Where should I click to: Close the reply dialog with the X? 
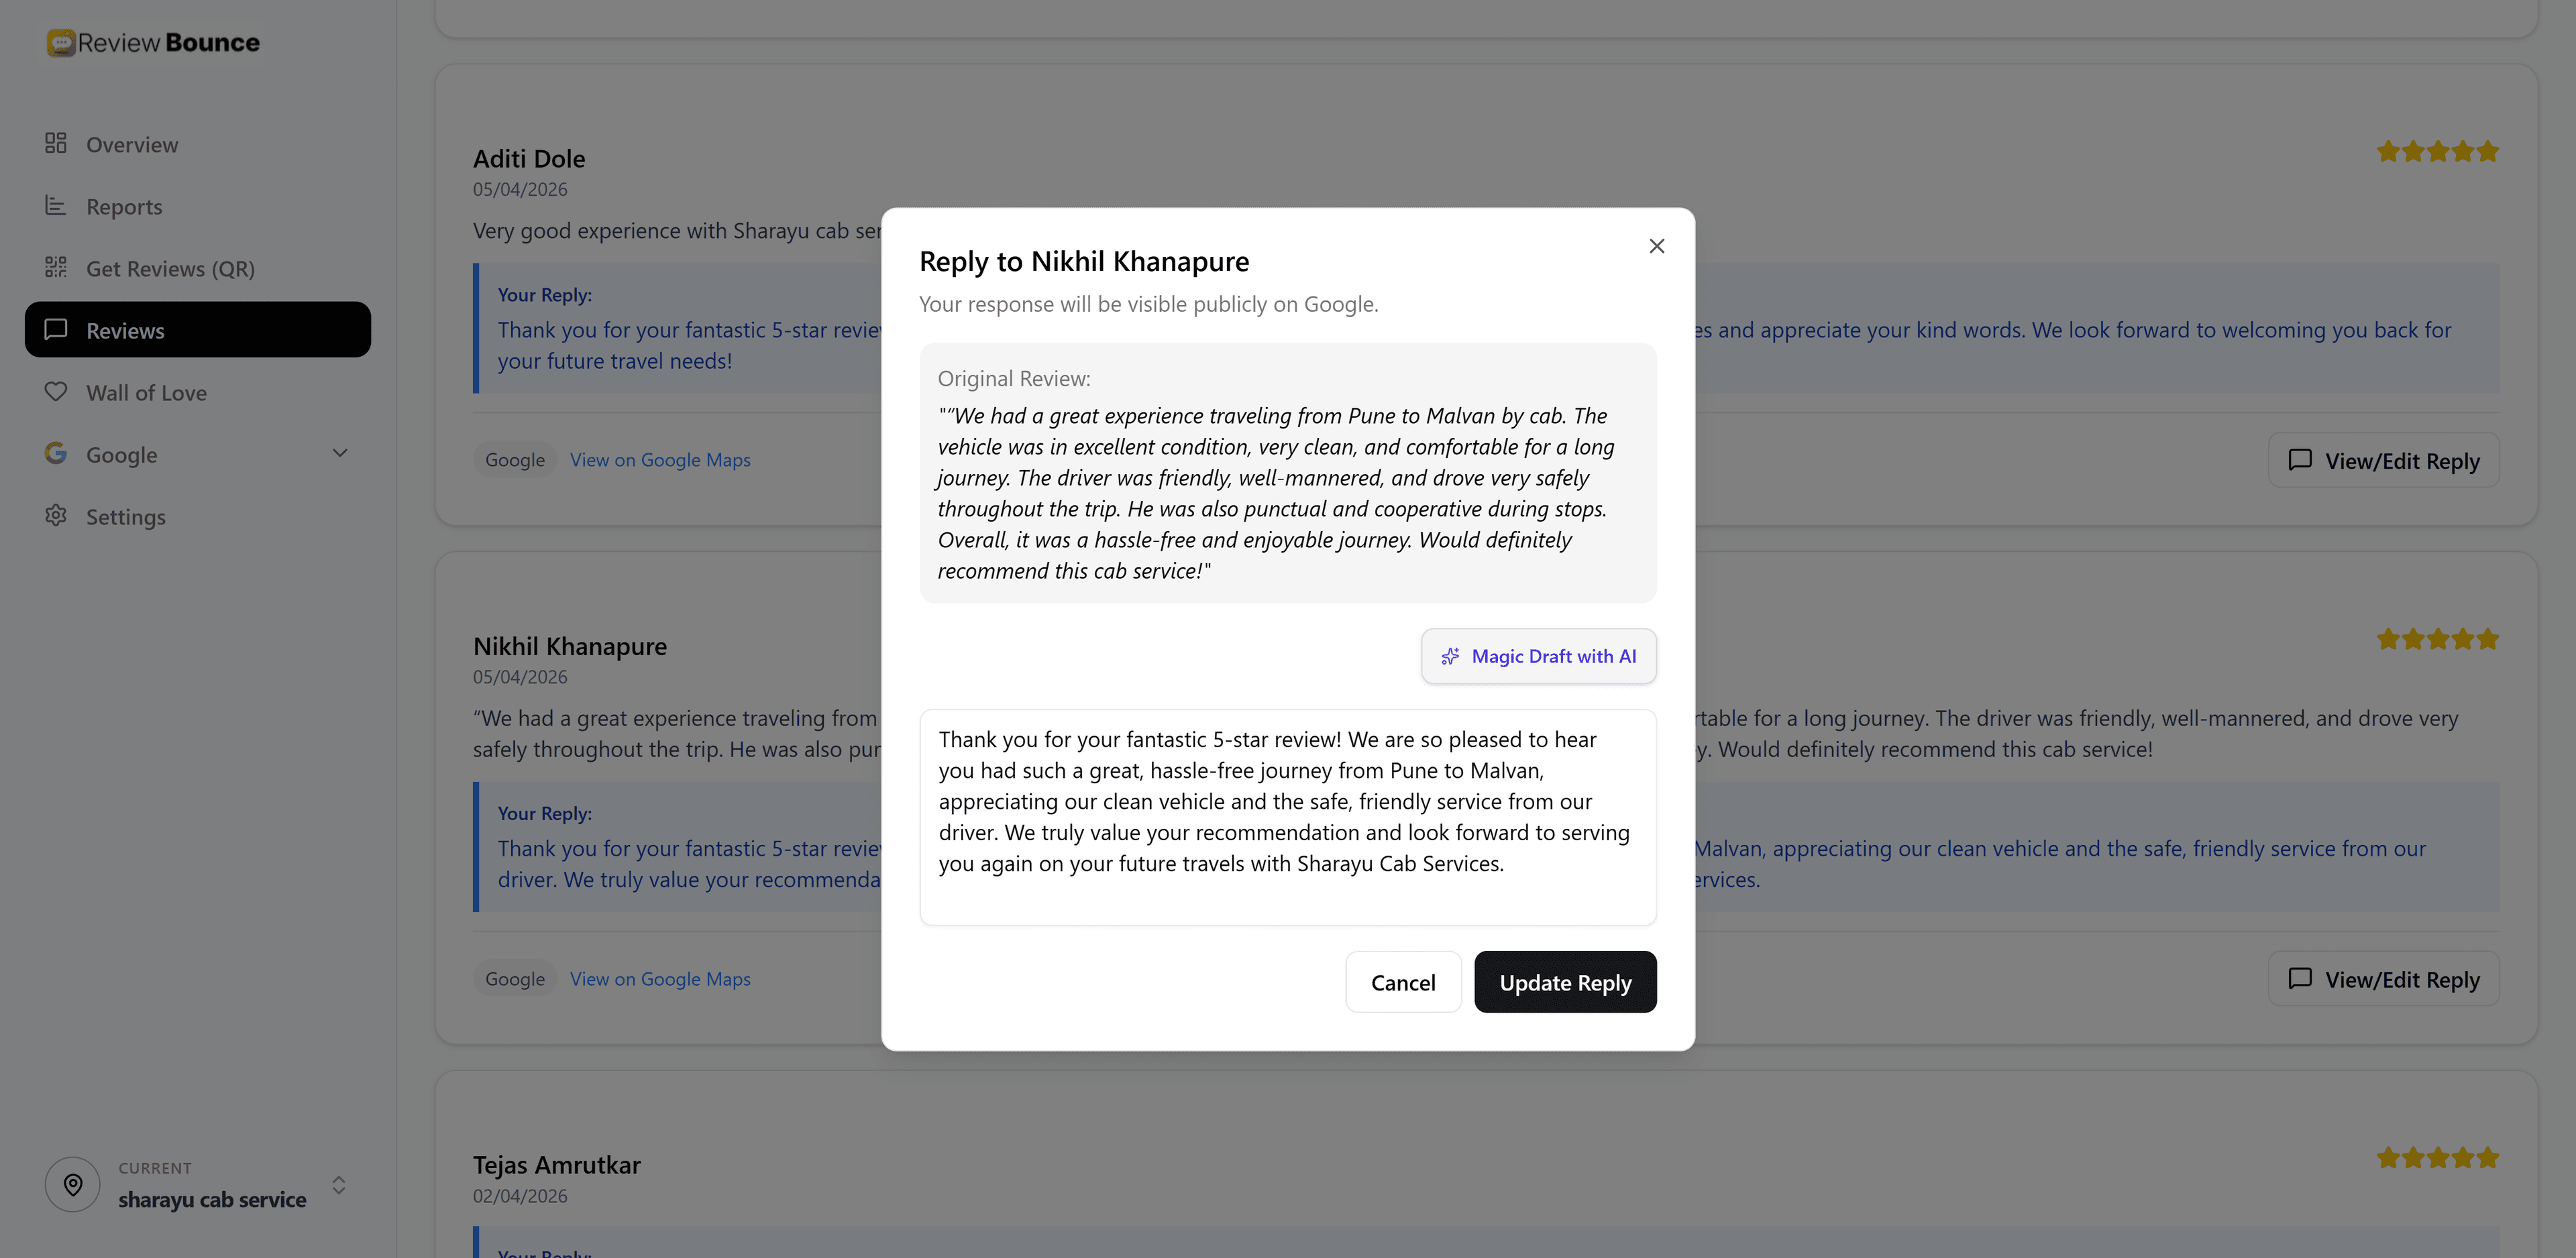coord(1656,246)
